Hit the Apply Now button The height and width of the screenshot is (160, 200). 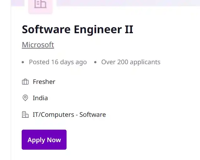pos(44,140)
